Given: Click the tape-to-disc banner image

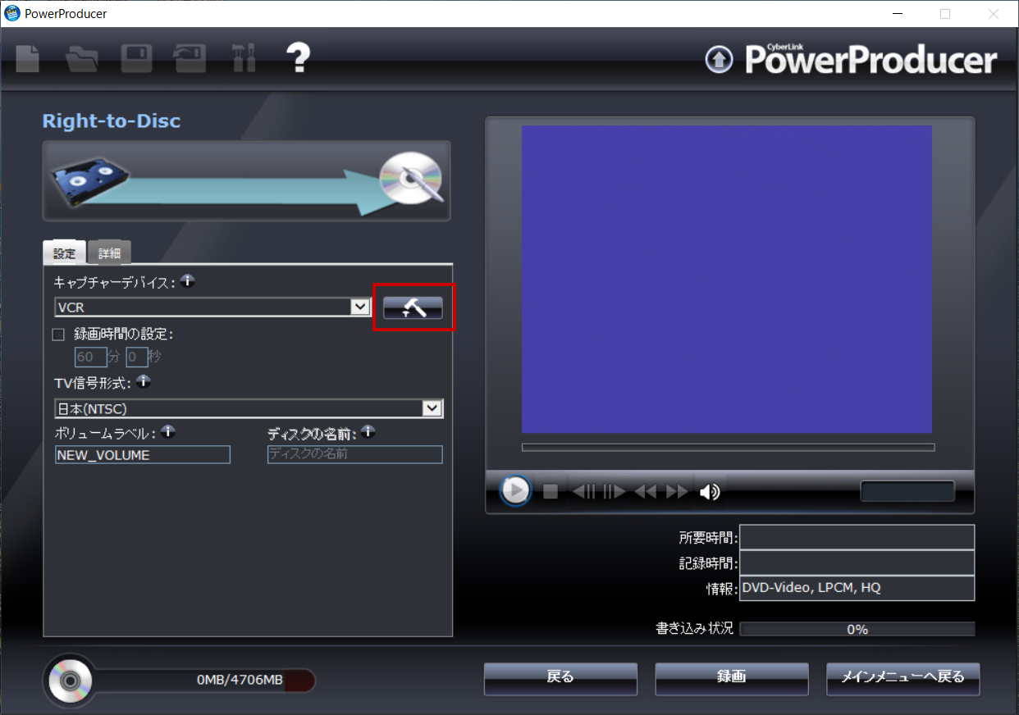Looking at the screenshot, I should pos(247,181).
